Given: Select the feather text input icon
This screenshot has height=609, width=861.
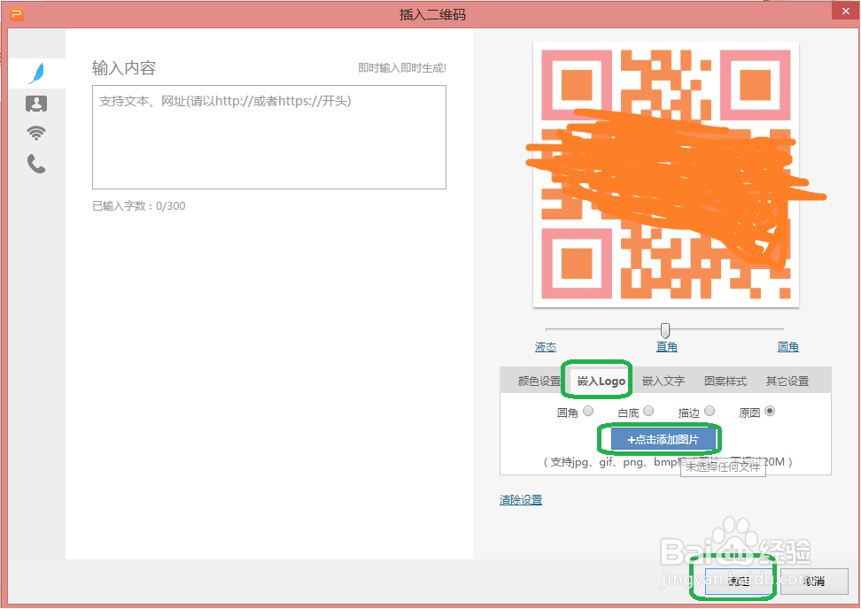Looking at the screenshot, I should pyautogui.click(x=36, y=73).
